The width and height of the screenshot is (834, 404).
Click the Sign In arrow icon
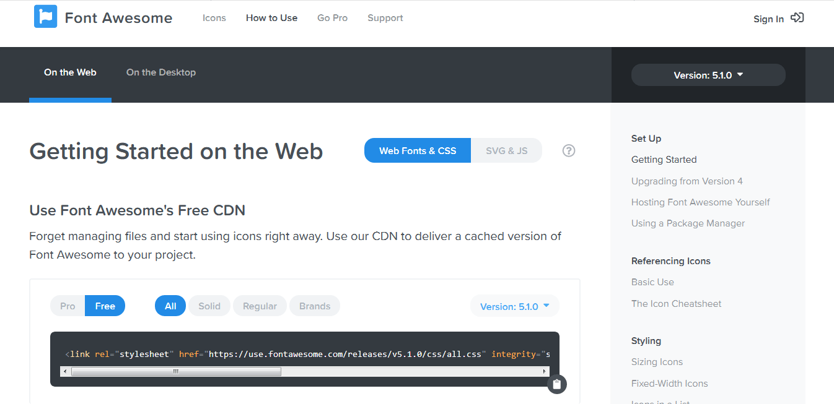(797, 18)
